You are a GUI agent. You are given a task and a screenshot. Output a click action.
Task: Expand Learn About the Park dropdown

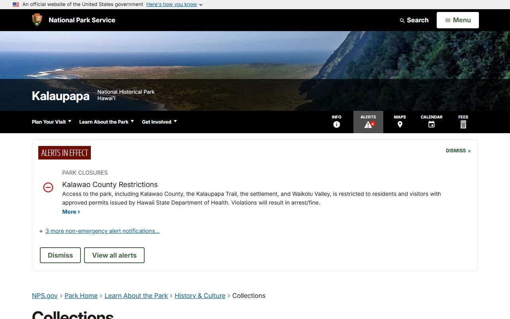pyautogui.click(x=107, y=122)
